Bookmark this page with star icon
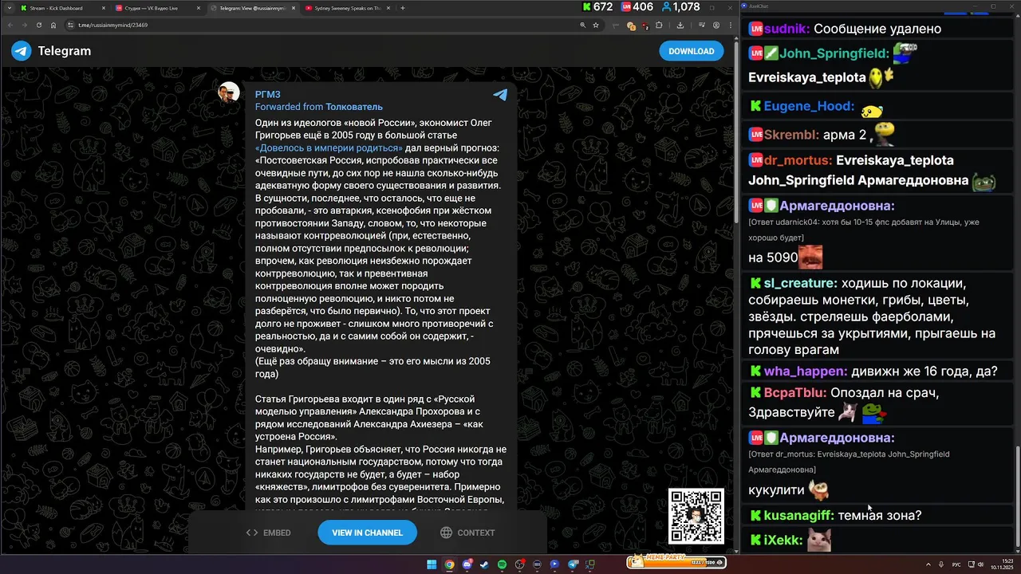 point(596,25)
